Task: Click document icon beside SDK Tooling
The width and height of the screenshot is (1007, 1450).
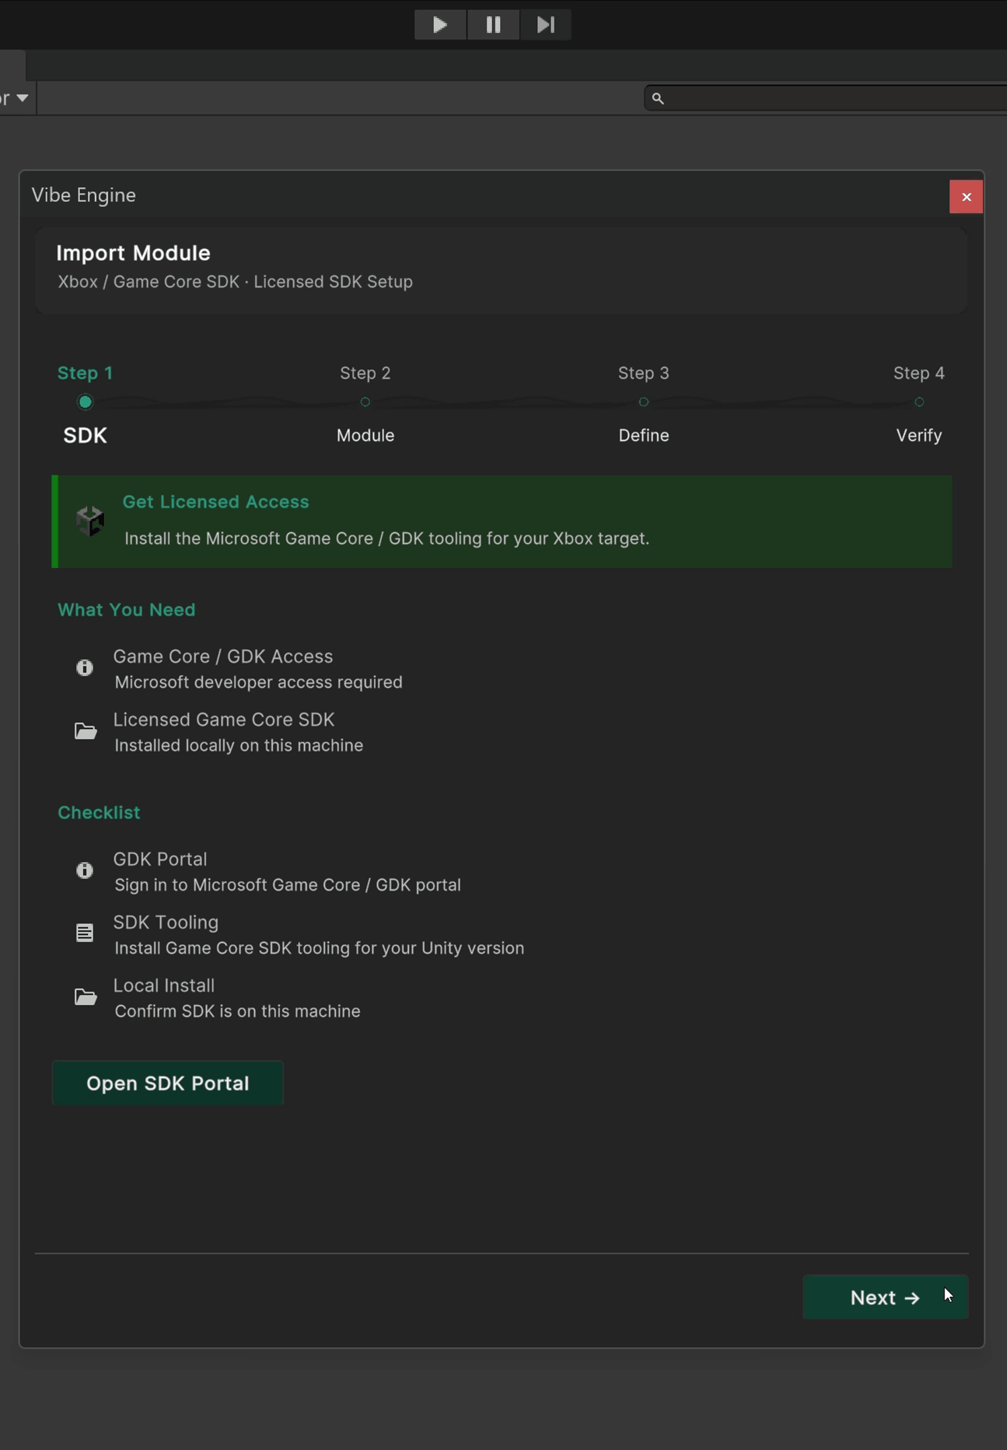Action: point(85,933)
